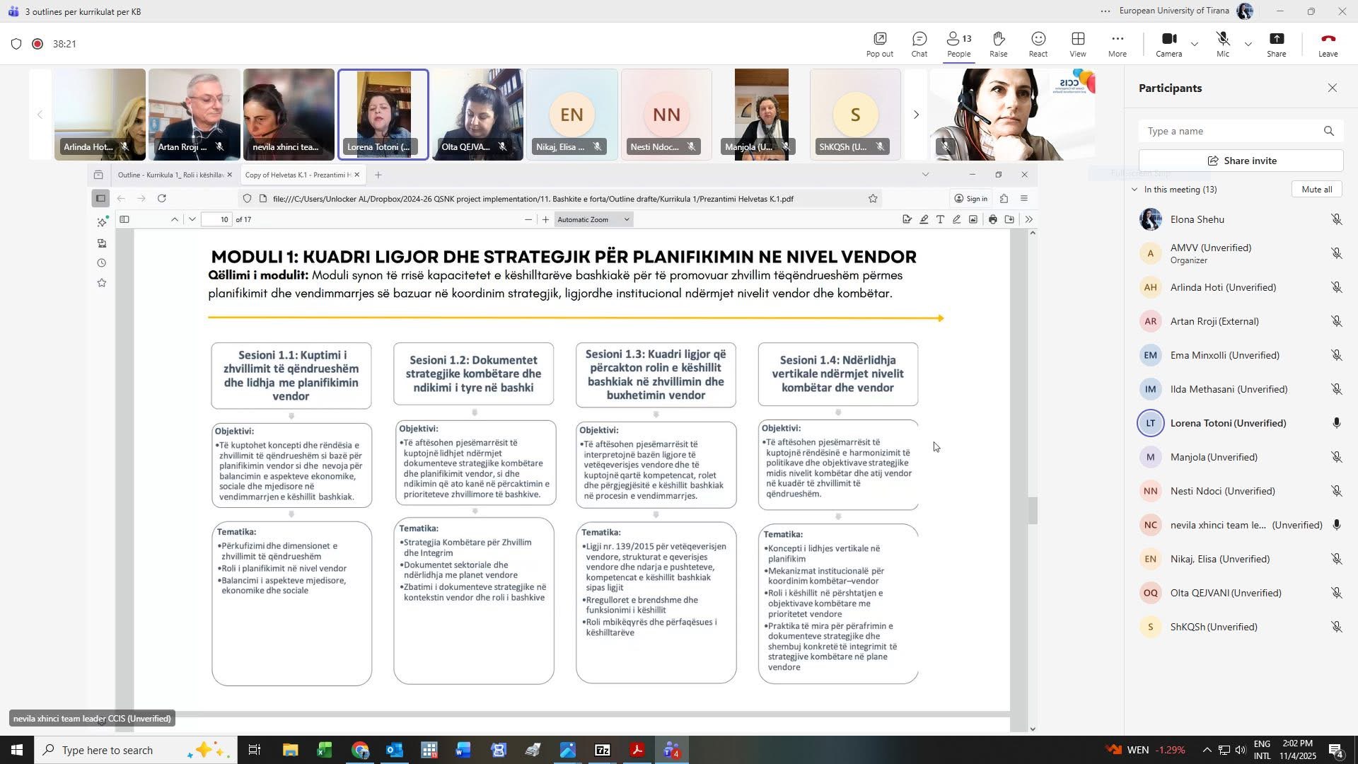Click the Mute all button
The height and width of the screenshot is (764, 1358).
tap(1316, 190)
